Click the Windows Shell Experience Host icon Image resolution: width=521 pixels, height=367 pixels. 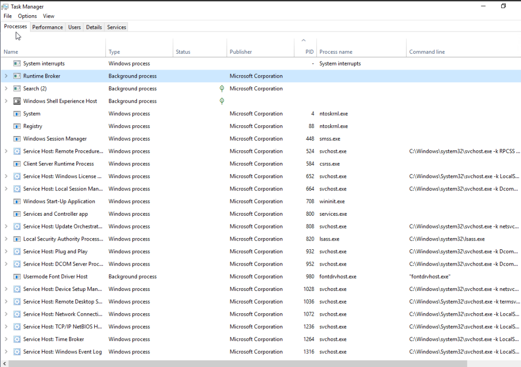click(17, 101)
